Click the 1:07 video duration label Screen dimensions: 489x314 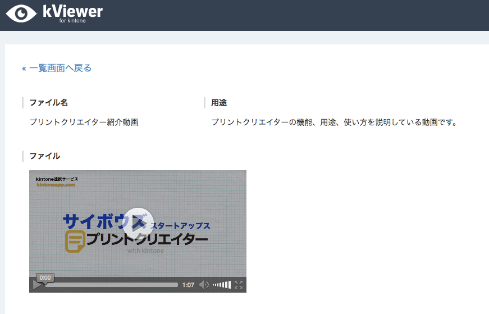point(189,285)
